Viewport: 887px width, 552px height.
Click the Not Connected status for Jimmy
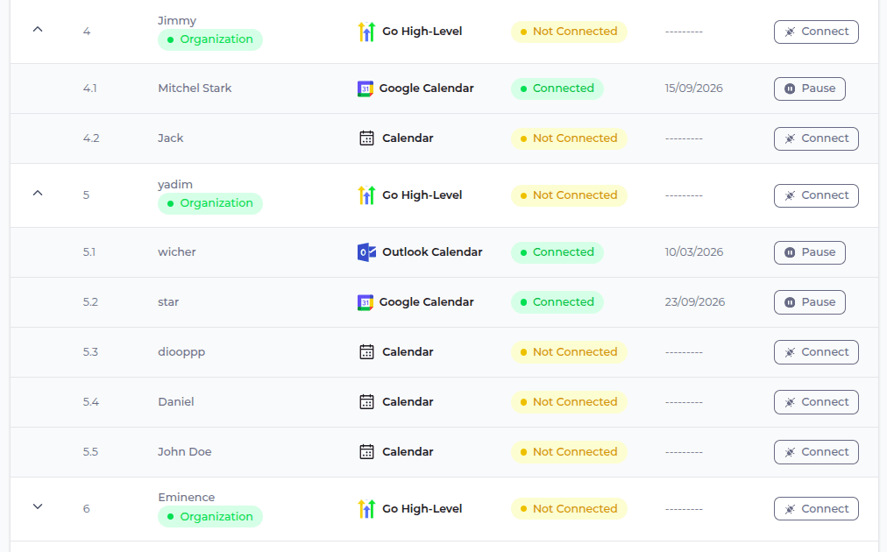coord(569,32)
